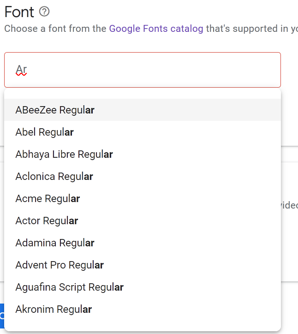Choose Acme Regular in the dropdown
This screenshot has height=334, width=298.
48,199
